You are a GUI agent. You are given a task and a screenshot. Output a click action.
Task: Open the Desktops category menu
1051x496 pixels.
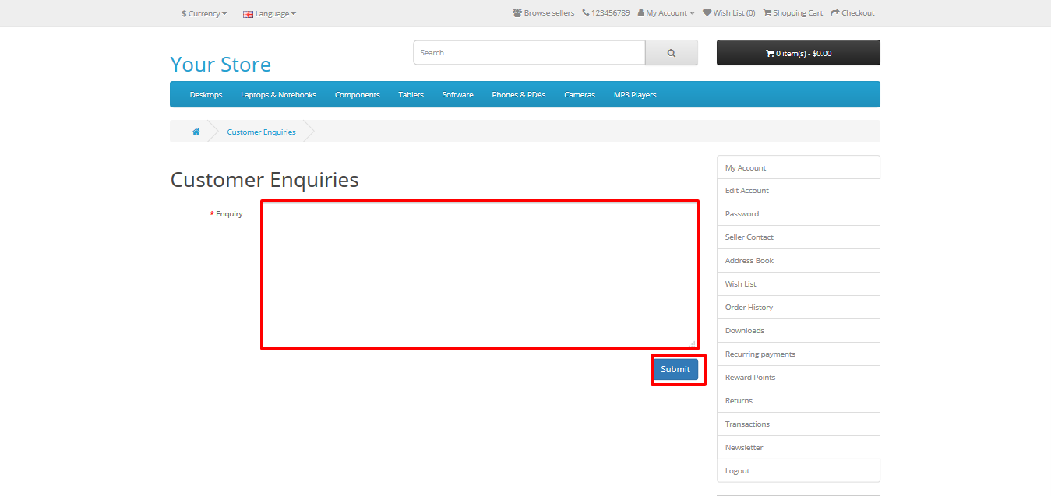tap(206, 95)
